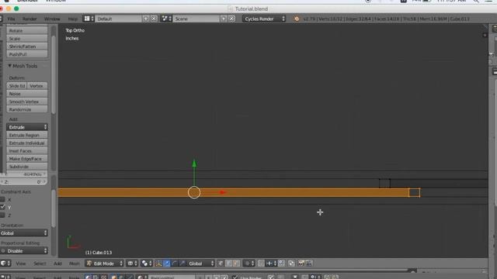
Task: Select the rotate manipulator icon
Action: (174, 263)
